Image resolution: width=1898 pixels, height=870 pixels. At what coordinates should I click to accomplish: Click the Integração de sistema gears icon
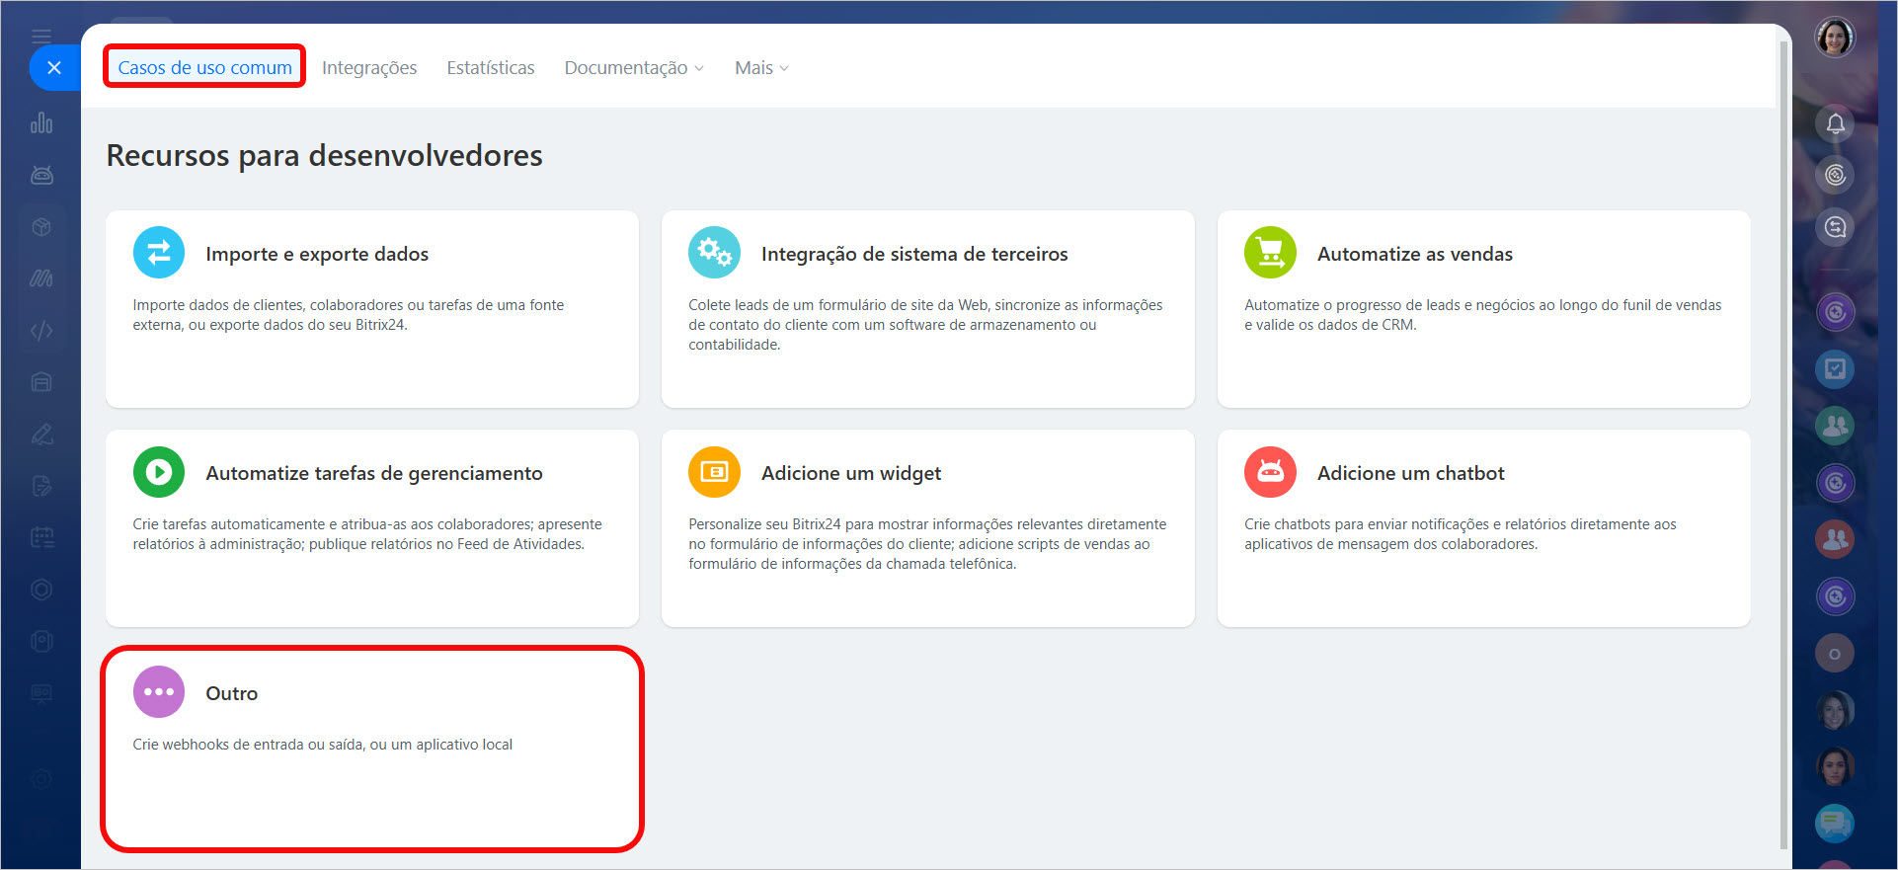tap(714, 253)
